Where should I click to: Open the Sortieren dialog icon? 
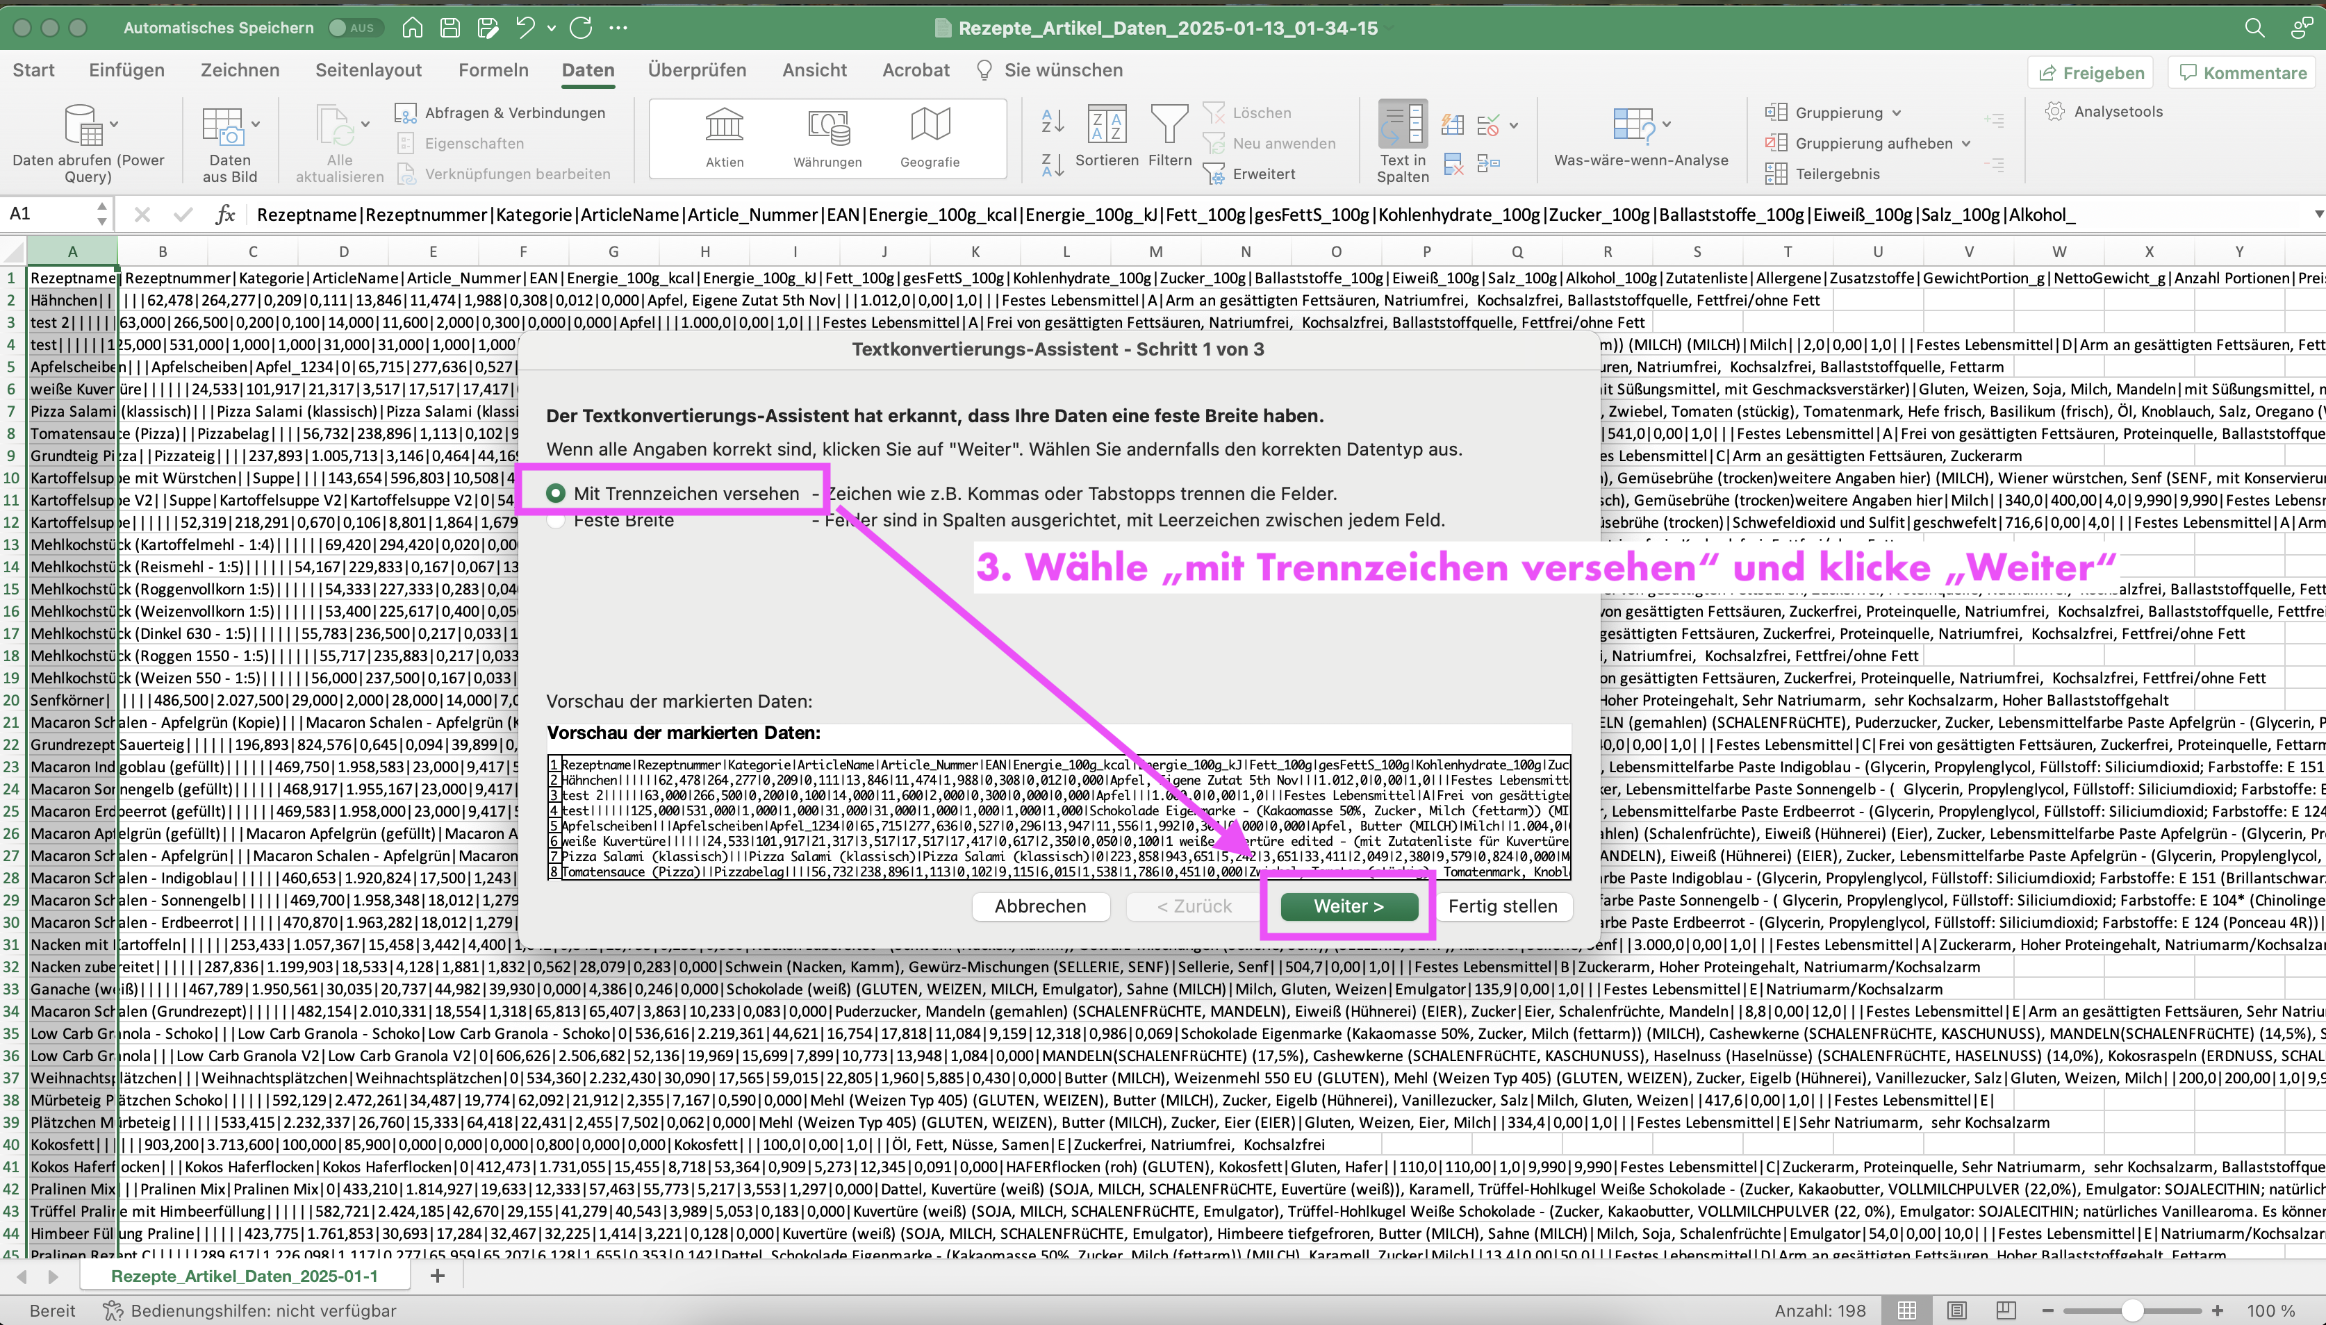click(1106, 125)
